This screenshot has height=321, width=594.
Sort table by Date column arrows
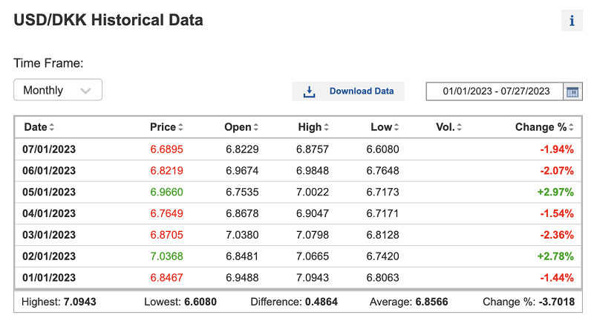pos(52,128)
